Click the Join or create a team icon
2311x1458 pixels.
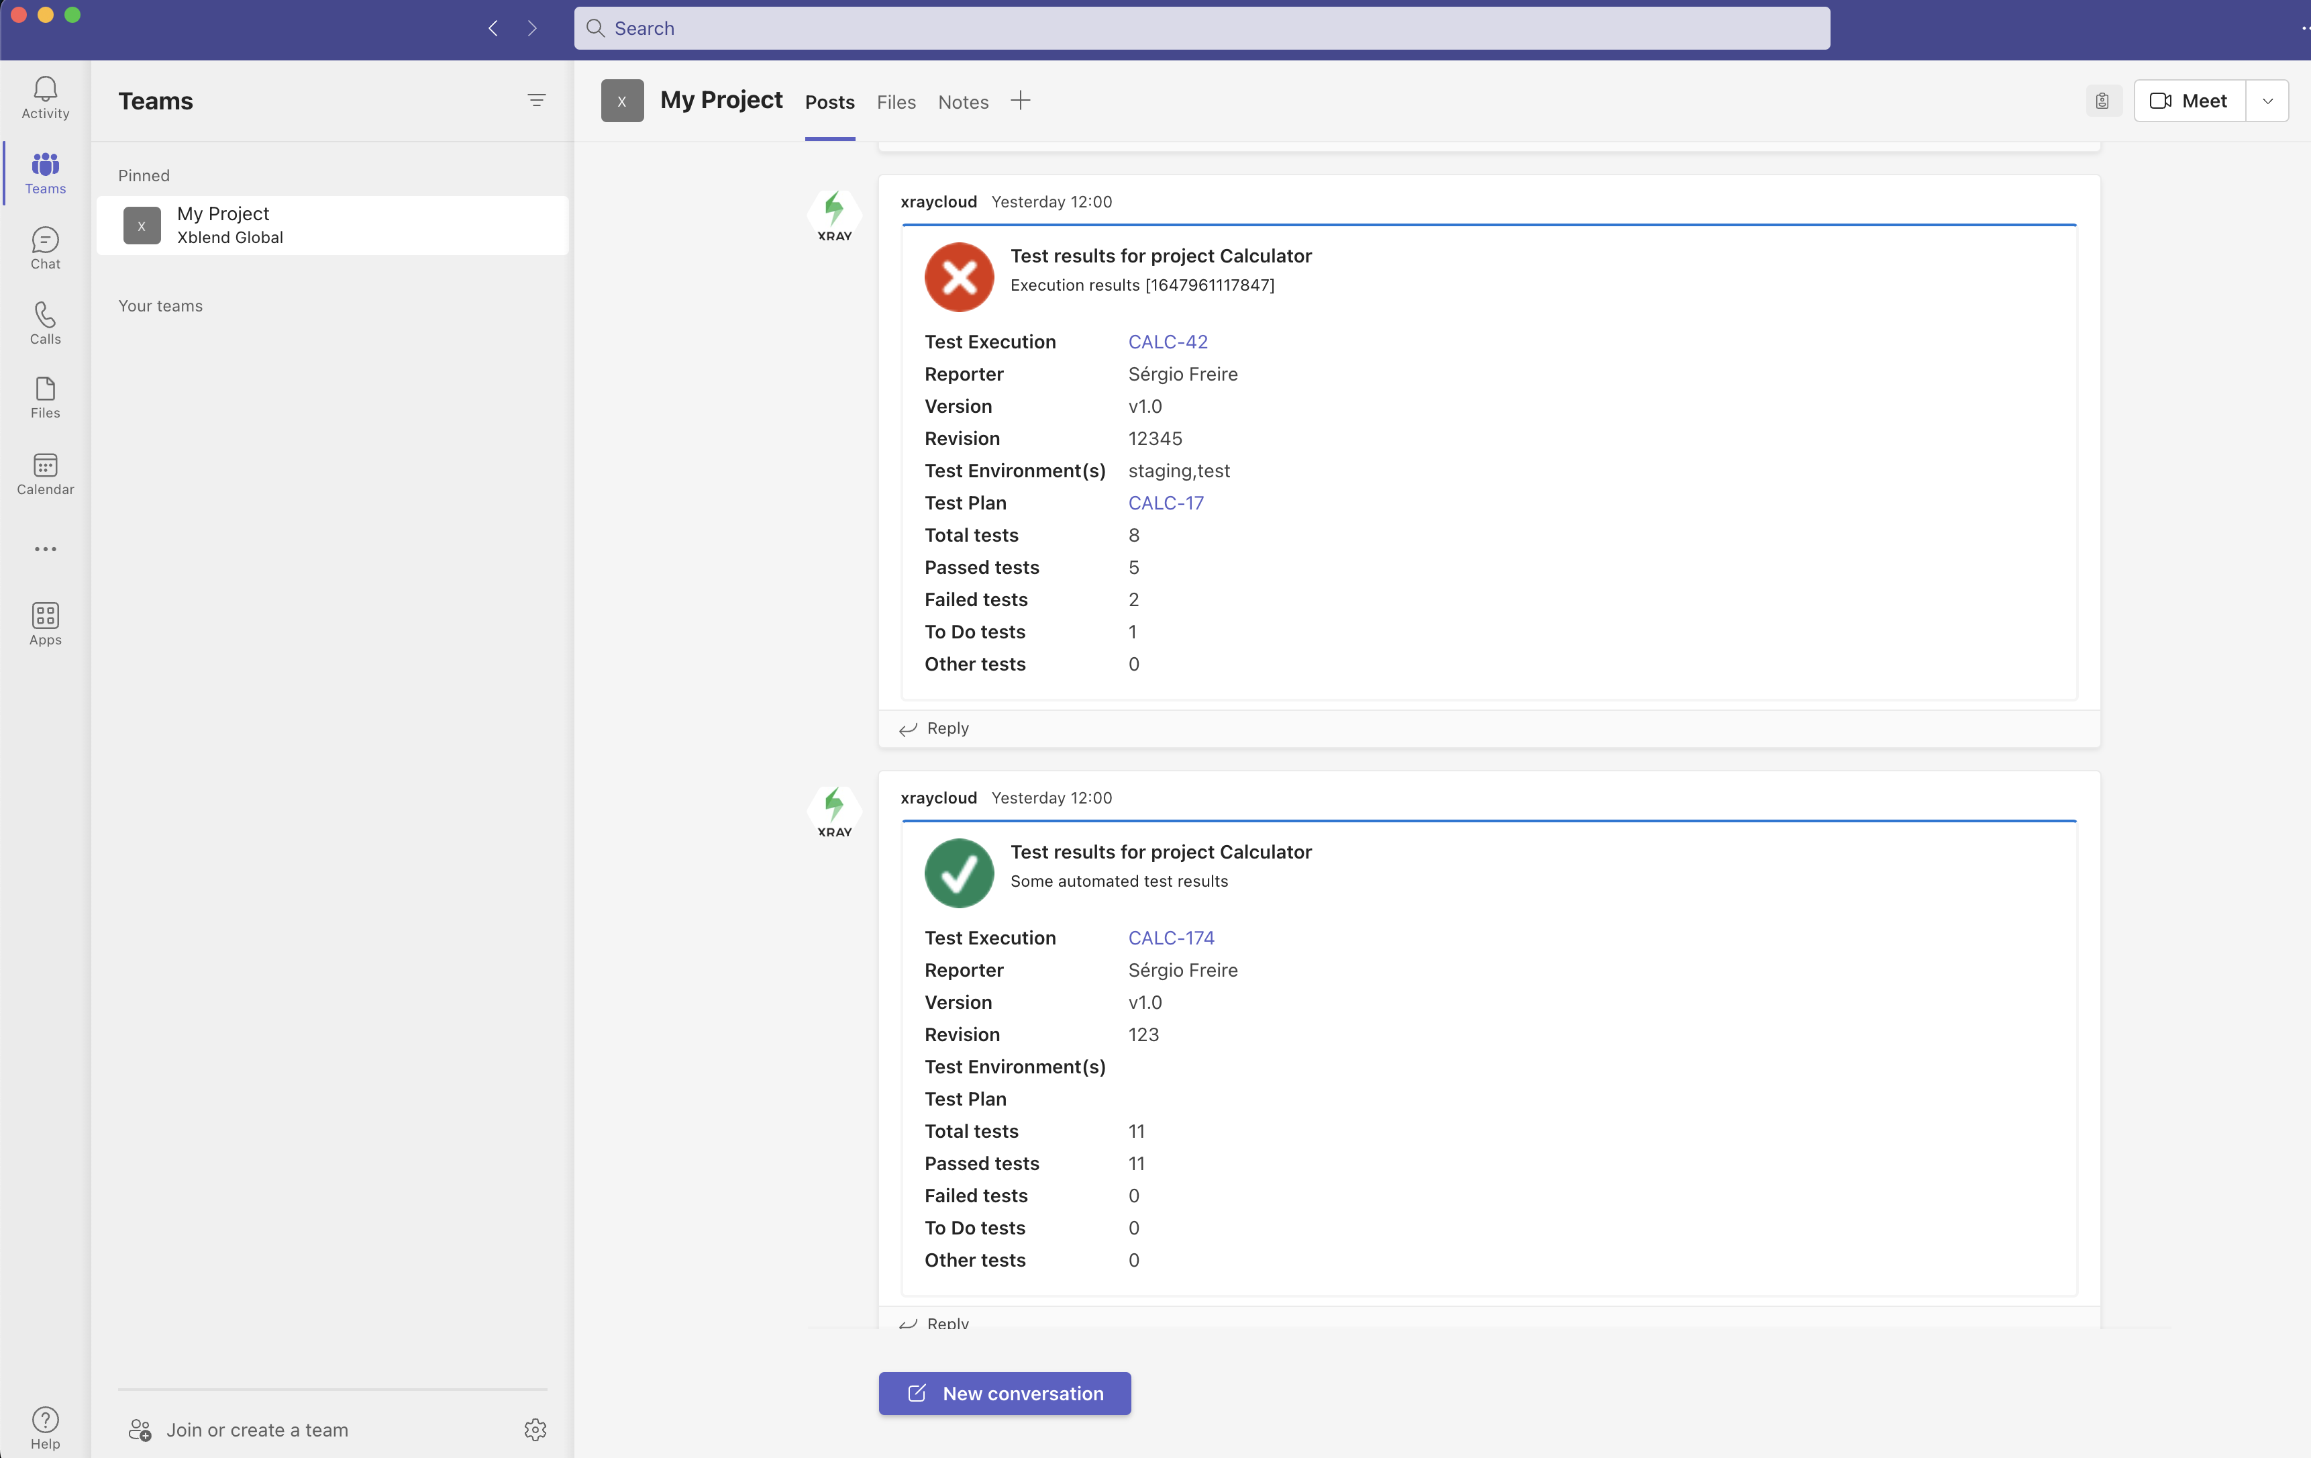point(140,1430)
